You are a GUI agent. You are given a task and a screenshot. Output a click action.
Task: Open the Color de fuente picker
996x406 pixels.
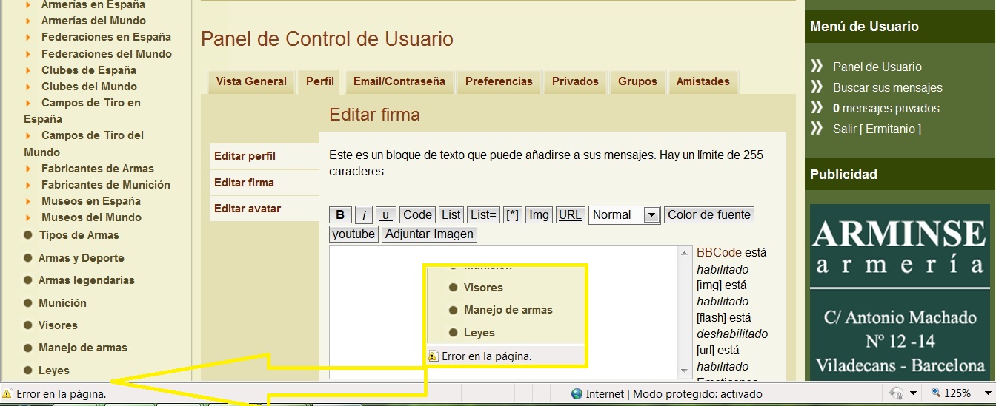[x=709, y=215]
